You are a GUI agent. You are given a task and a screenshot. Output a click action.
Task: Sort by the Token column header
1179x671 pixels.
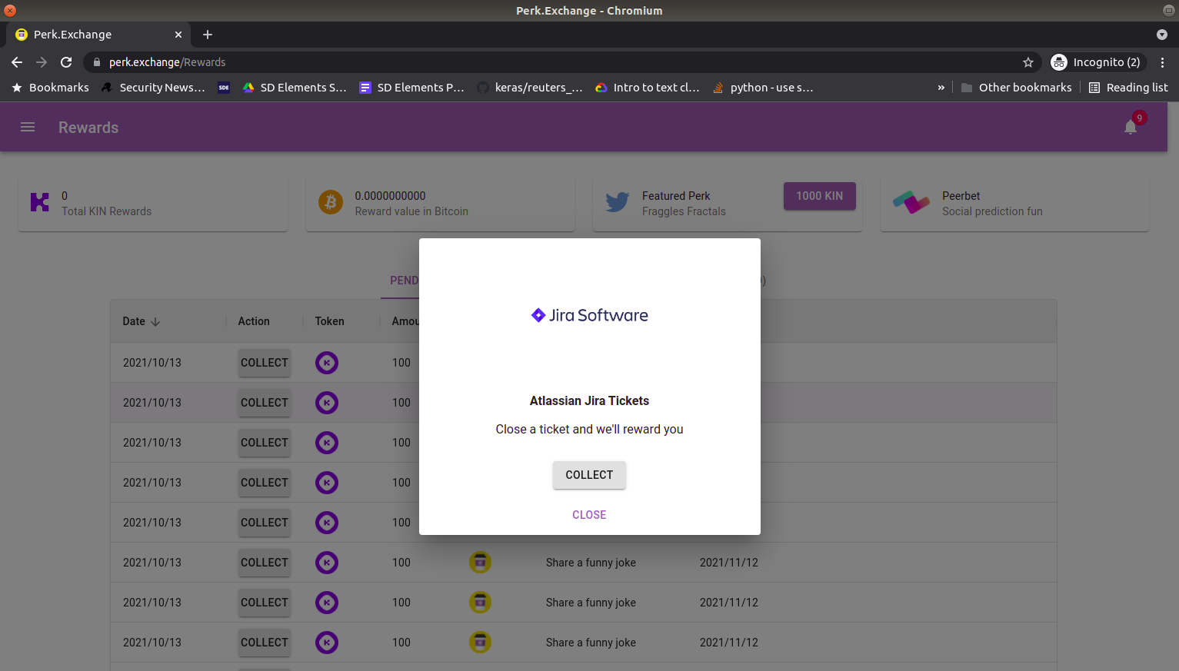[x=329, y=321]
